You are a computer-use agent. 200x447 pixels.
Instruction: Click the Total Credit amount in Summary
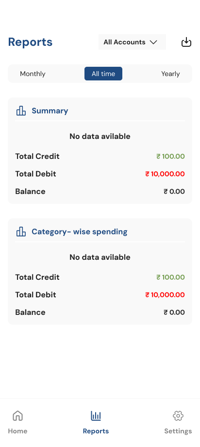(x=170, y=156)
